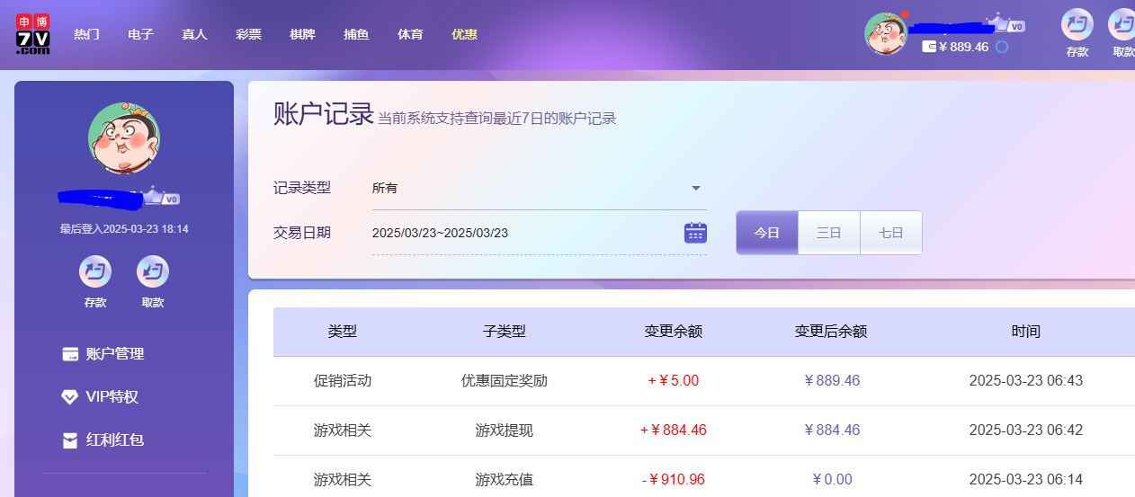This screenshot has height=497, width=1135.
Task: Switch date range to 七日
Action: pyautogui.click(x=890, y=233)
